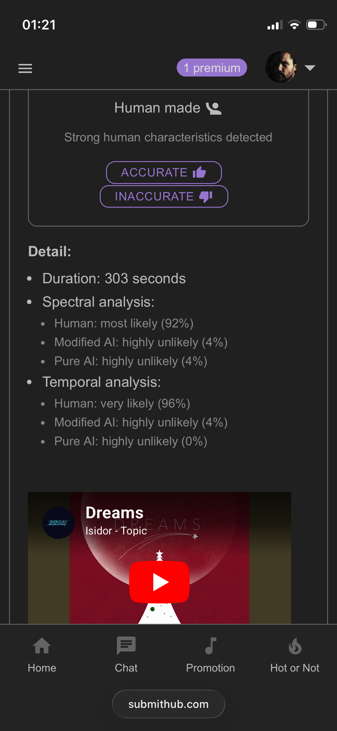Open the Isidor - Topic channel link
The width and height of the screenshot is (337, 731).
click(116, 531)
